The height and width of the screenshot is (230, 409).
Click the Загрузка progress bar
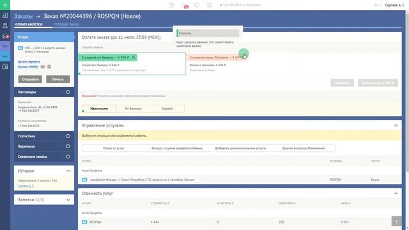208,33
